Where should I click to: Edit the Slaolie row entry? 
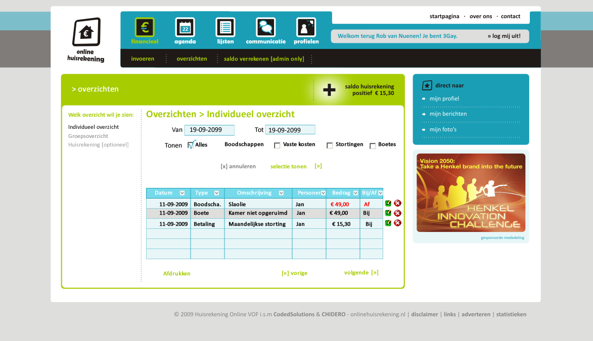[x=388, y=204]
